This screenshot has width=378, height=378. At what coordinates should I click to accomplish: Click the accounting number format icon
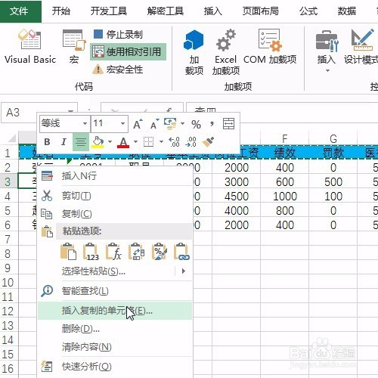tap(170, 124)
